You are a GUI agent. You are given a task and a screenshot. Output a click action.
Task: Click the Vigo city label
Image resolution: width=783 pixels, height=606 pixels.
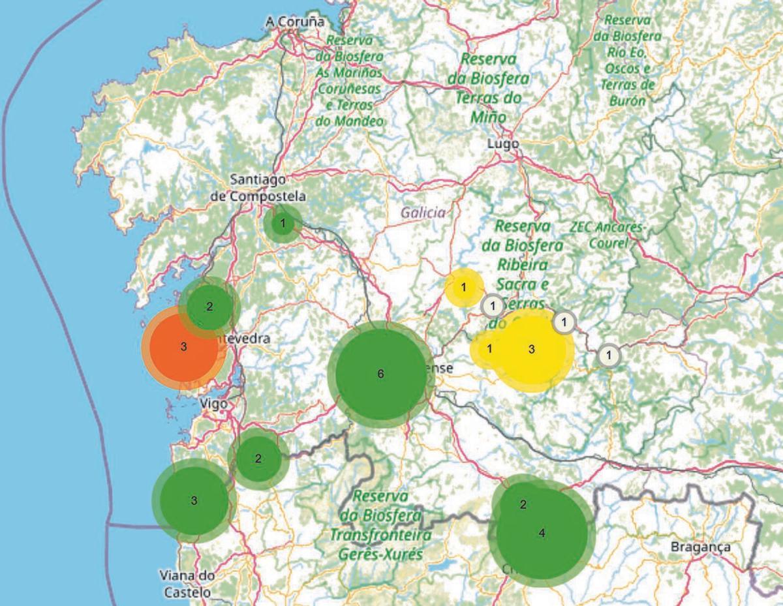214,404
